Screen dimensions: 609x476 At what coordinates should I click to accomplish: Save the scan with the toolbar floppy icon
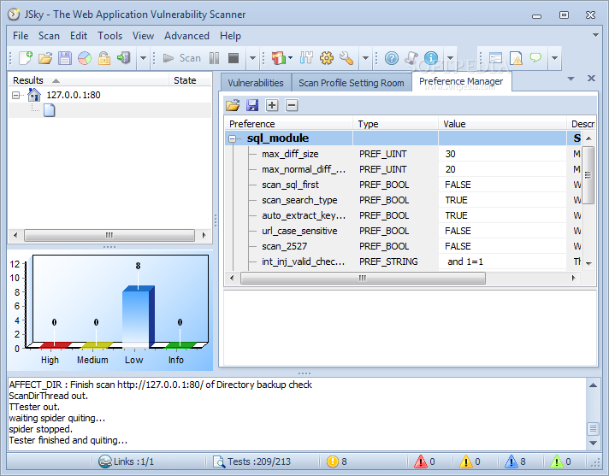[x=65, y=58]
